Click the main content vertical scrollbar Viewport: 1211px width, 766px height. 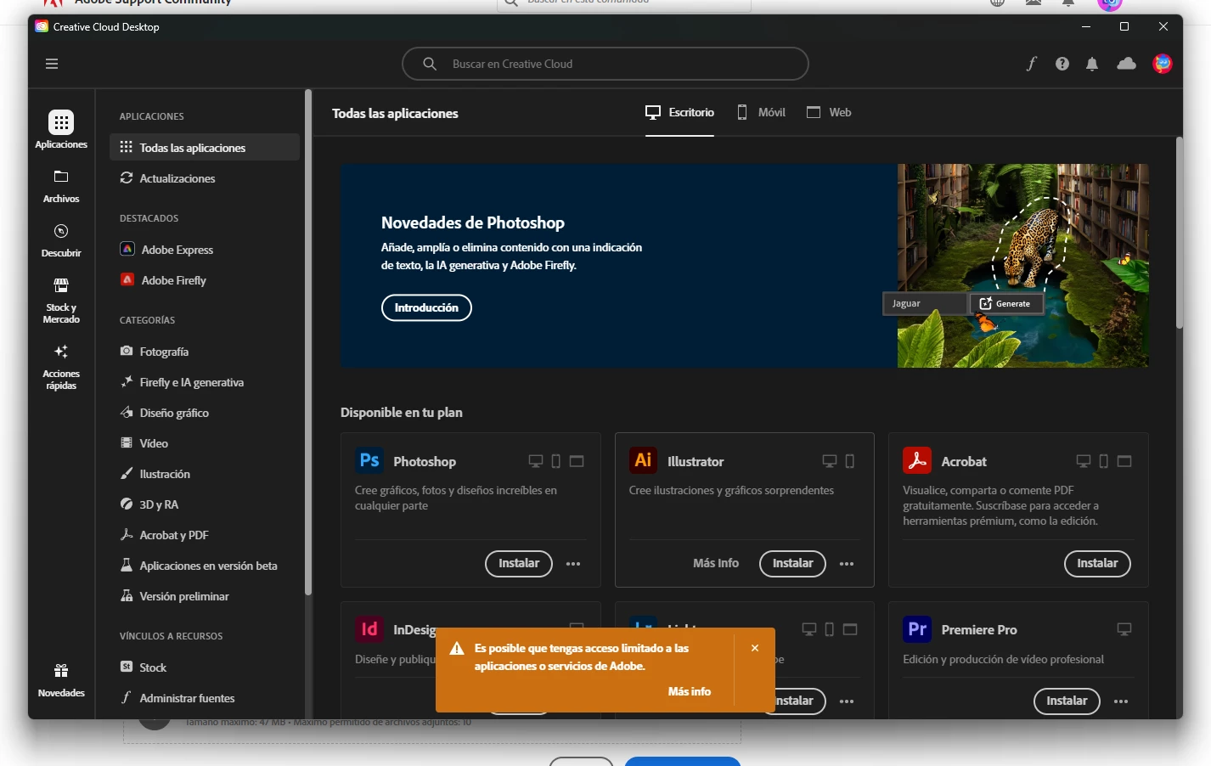pyautogui.click(x=1179, y=233)
